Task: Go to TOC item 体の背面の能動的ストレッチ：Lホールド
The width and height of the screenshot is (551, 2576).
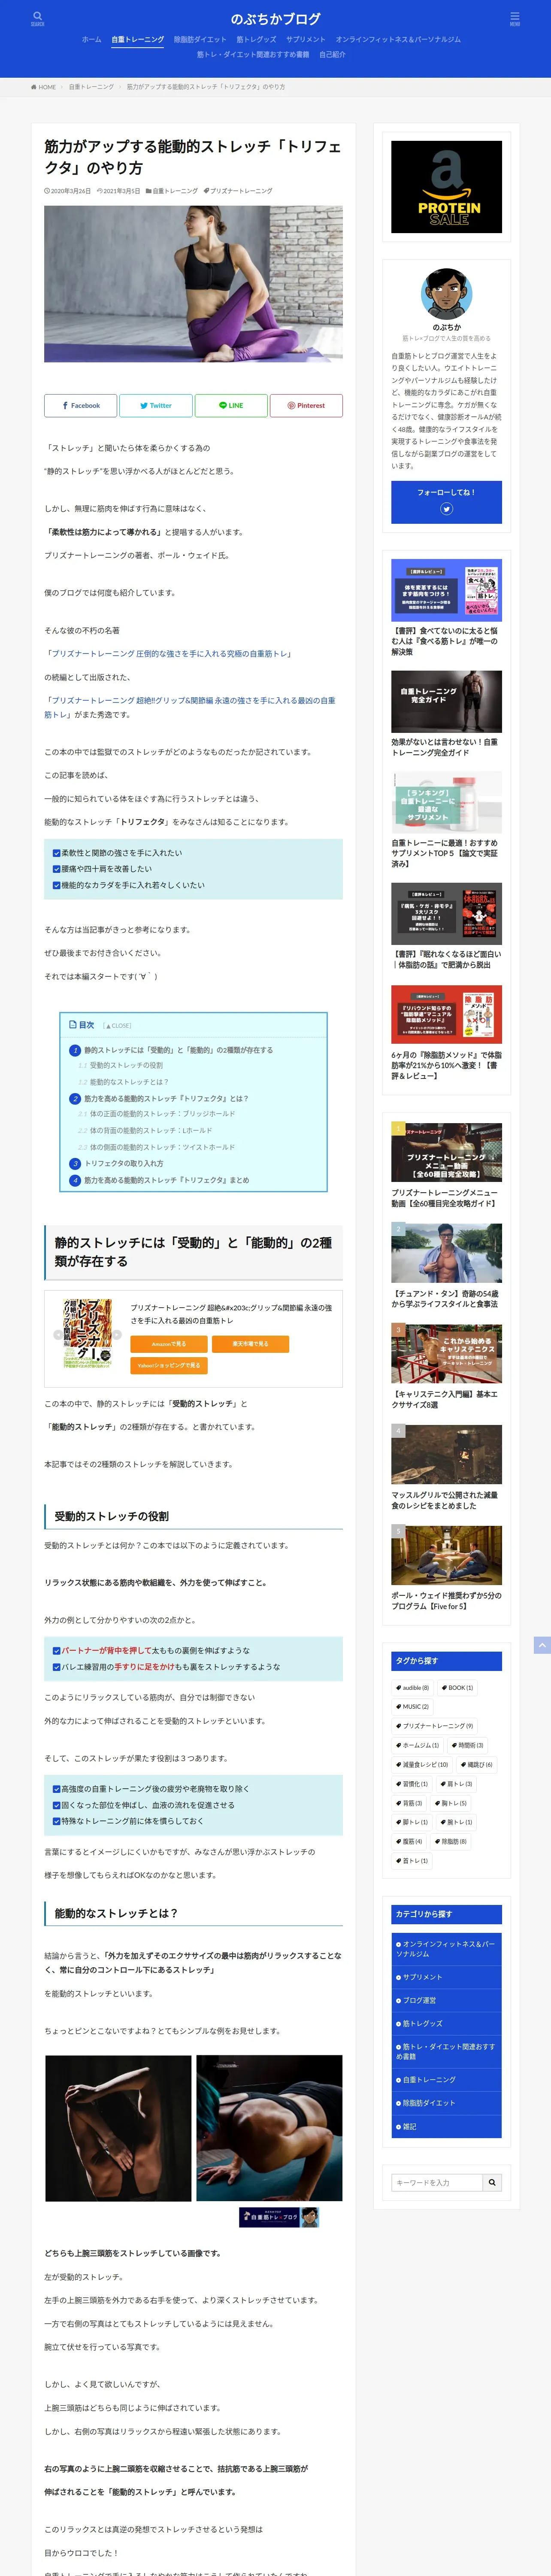Action: 151,1130
